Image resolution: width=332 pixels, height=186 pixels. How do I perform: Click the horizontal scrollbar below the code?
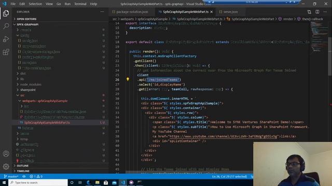[189, 172]
